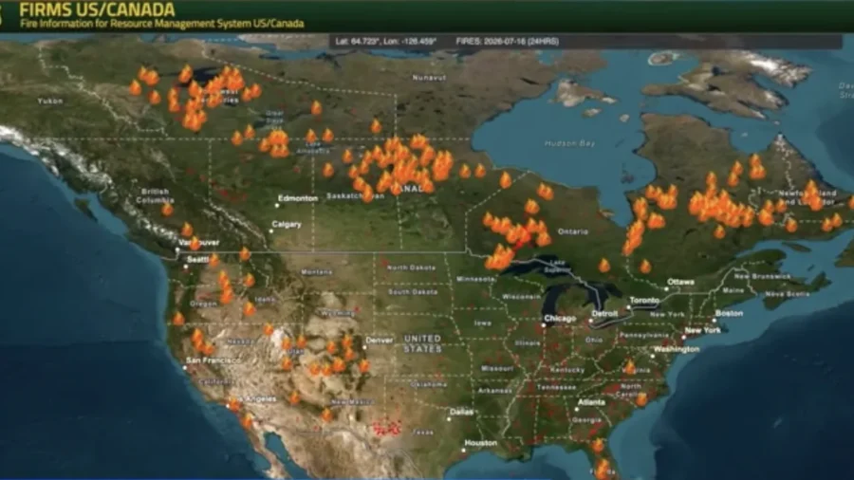854x480 pixels.
Task: Click the FIRMS US/CANADA title
Action: point(97,9)
